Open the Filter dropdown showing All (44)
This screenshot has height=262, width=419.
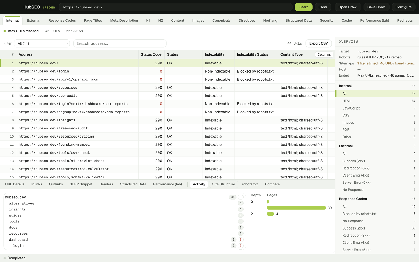pyautogui.click(x=42, y=43)
